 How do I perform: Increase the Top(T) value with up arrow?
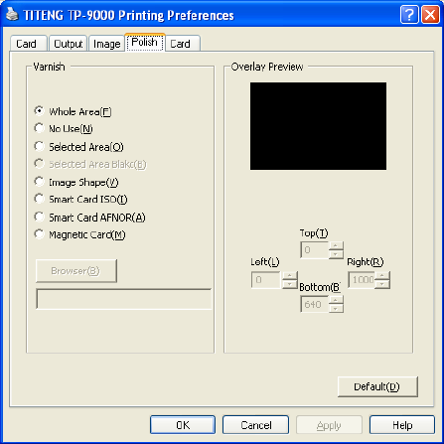coord(336,245)
